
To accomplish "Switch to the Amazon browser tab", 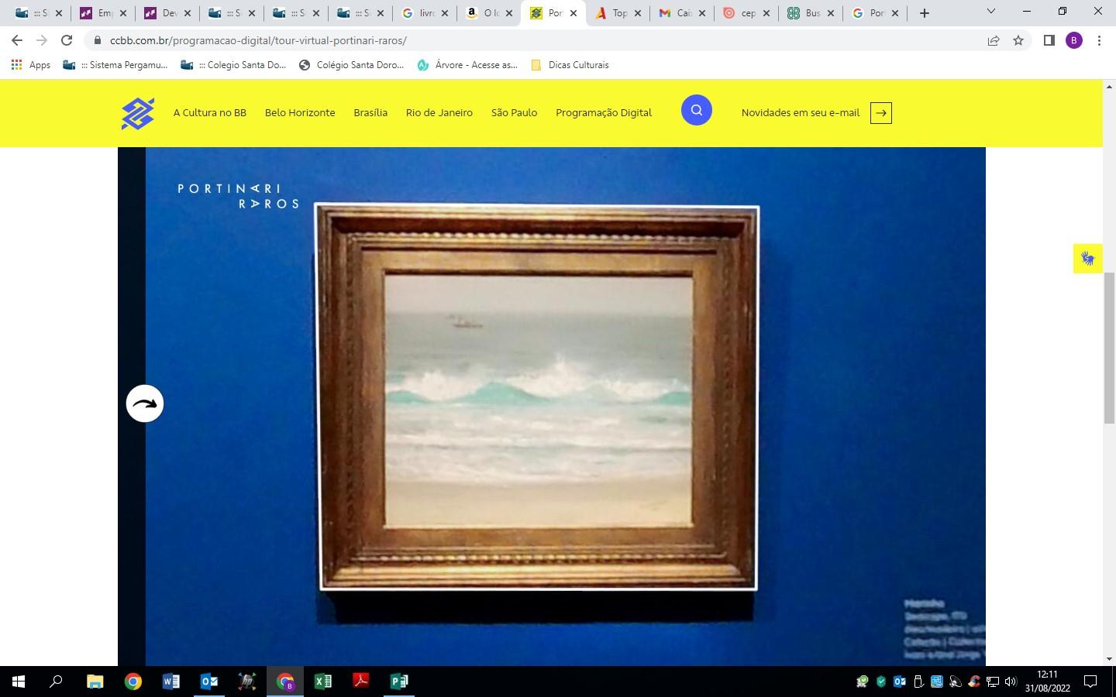I will coord(487,13).
